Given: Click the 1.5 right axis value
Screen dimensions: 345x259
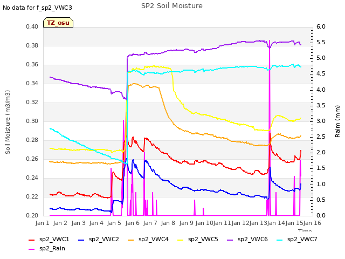Looking at the screenshot, I should [x=321, y=168].
